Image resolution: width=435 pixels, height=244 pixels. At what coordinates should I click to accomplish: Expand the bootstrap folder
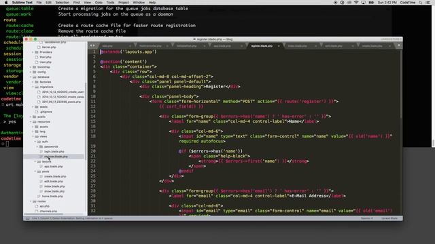(x=31, y=67)
